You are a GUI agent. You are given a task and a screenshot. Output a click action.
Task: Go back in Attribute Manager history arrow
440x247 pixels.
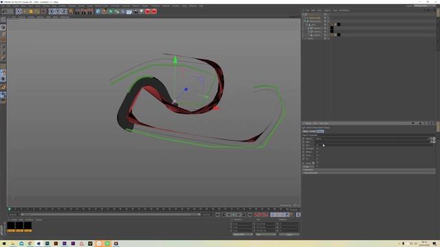coord(412,123)
